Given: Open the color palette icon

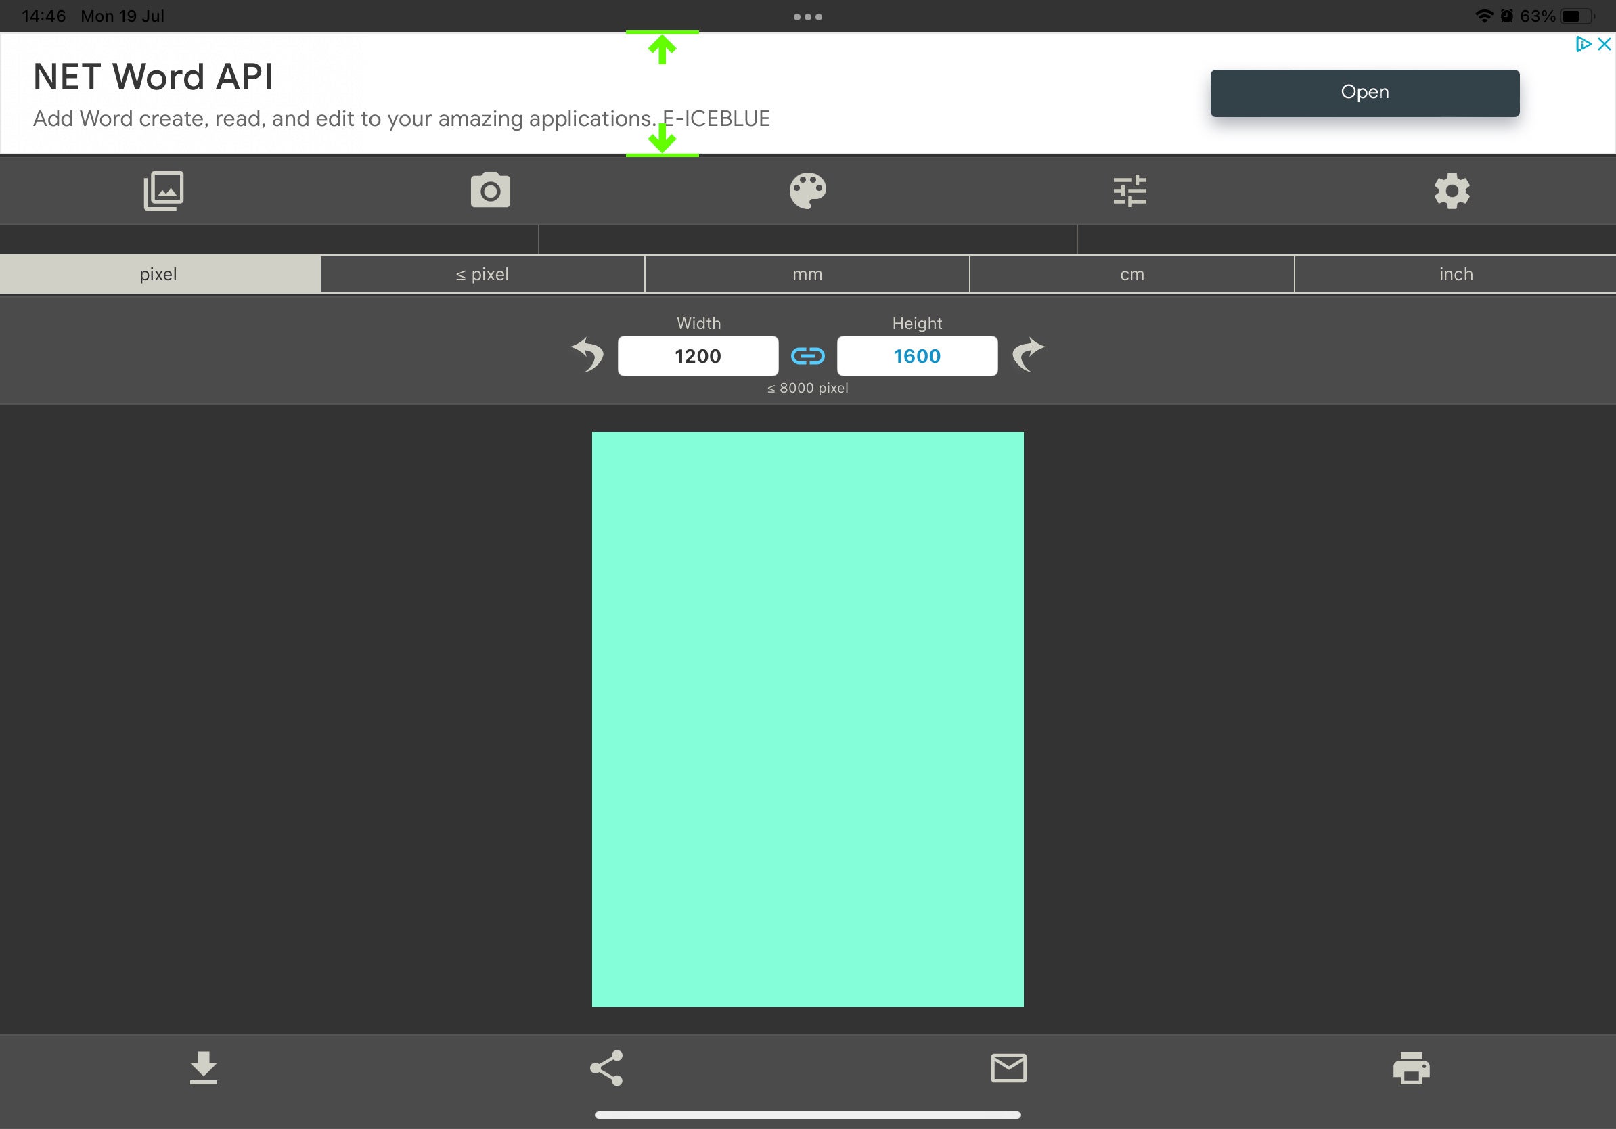Looking at the screenshot, I should tap(808, 191).
